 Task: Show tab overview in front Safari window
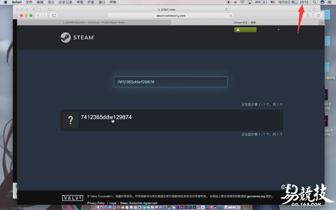pos(318,15)
